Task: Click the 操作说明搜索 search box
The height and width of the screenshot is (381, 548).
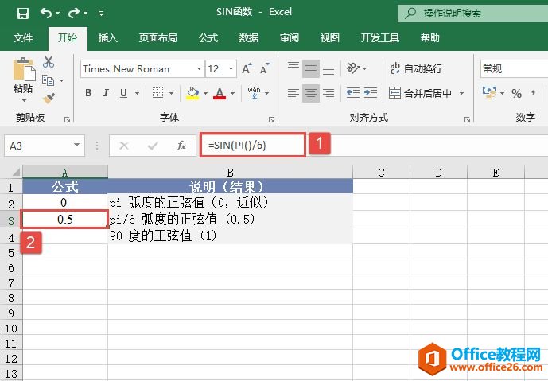Action: [472, 14]
